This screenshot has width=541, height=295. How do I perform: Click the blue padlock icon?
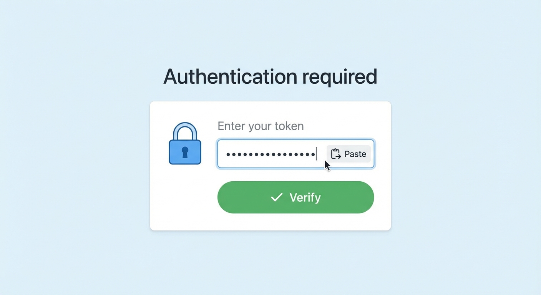click(185, 148)
